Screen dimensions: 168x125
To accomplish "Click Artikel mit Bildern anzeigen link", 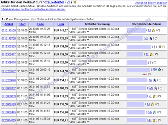I will [151, 3].
